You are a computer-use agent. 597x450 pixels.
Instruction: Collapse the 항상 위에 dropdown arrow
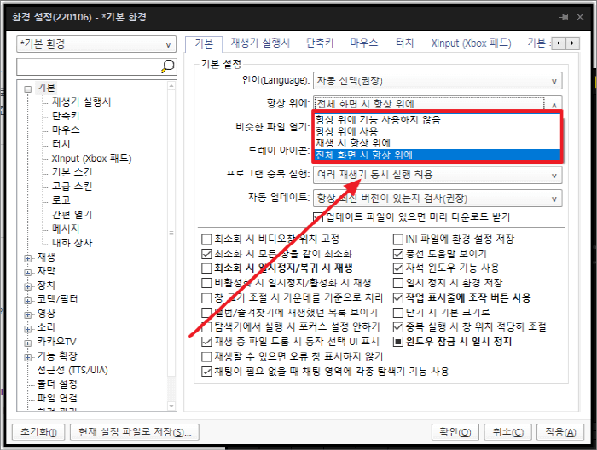coord(554,104)
